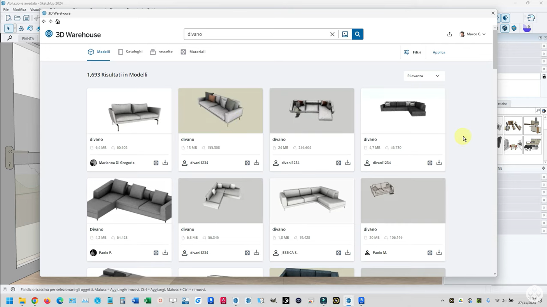This screenshot has width=547, height=307.
Task: Open divani1234 author profile link
Action: pyautogui.click(x=199, y=163)
